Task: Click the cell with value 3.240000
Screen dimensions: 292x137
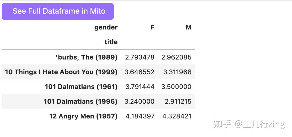Action: point(139,102)
